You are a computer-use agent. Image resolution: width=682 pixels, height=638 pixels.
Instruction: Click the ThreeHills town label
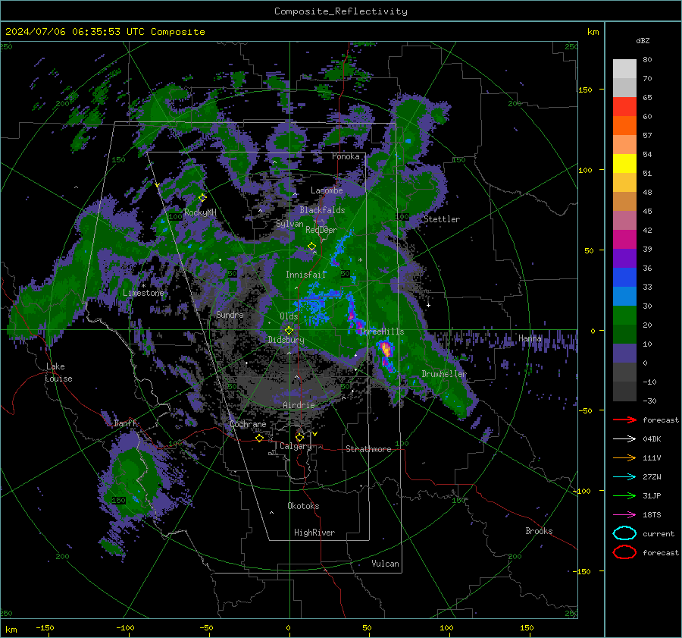(381, 332)
